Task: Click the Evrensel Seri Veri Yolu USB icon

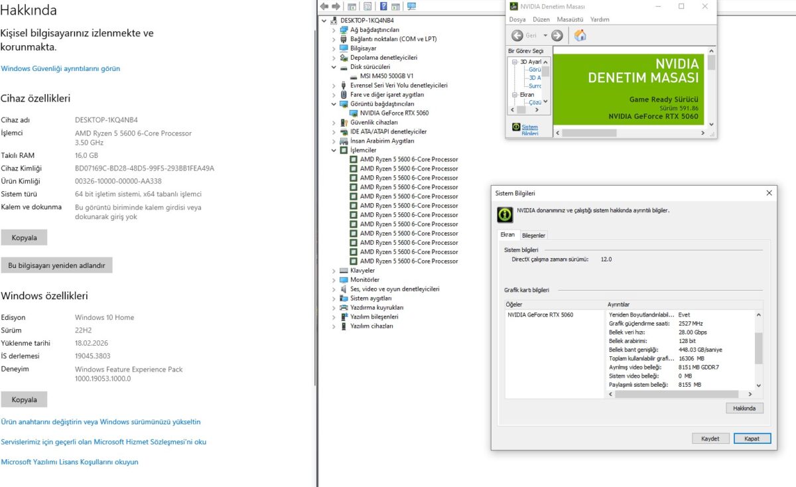Action: pos(344,85)
